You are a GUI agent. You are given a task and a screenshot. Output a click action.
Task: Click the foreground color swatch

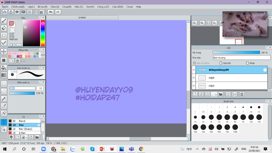tap(11, 23)
